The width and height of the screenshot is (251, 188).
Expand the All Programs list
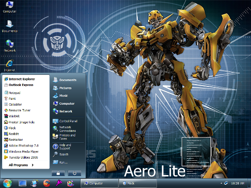point(21,165)
